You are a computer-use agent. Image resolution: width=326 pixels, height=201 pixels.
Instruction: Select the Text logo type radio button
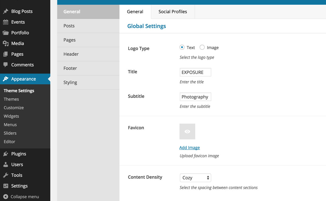[x=182, y=47]
